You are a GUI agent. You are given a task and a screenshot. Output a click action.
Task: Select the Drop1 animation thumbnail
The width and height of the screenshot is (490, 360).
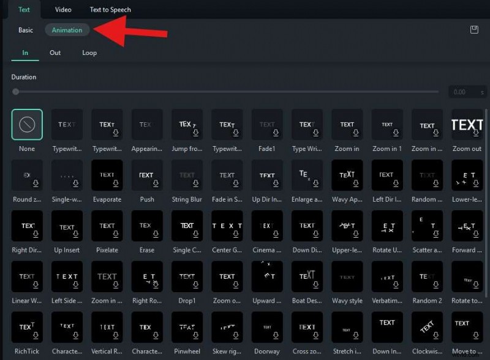coord(187,277)
